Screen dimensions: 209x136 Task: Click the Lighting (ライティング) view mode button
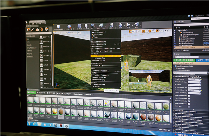[73, 33]
